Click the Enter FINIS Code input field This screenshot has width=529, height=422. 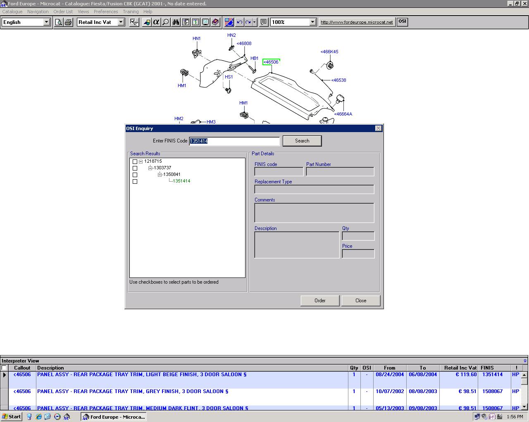(234, 141)
